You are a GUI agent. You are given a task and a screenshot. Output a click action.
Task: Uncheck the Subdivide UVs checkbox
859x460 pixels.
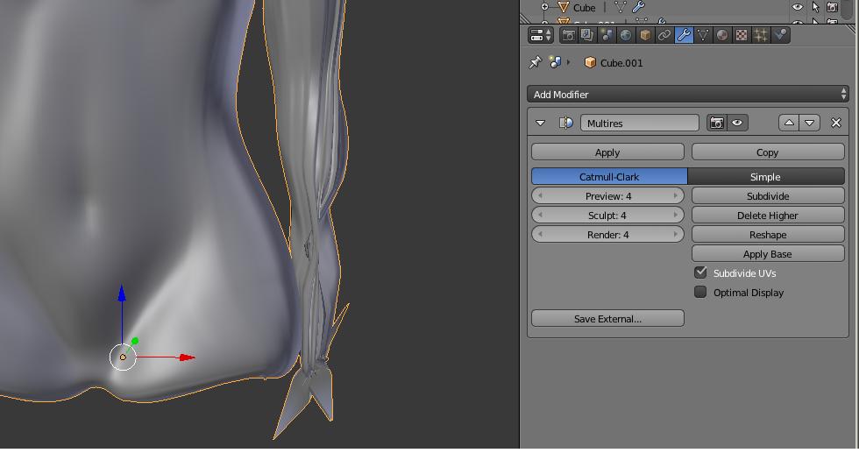point(700,272)
